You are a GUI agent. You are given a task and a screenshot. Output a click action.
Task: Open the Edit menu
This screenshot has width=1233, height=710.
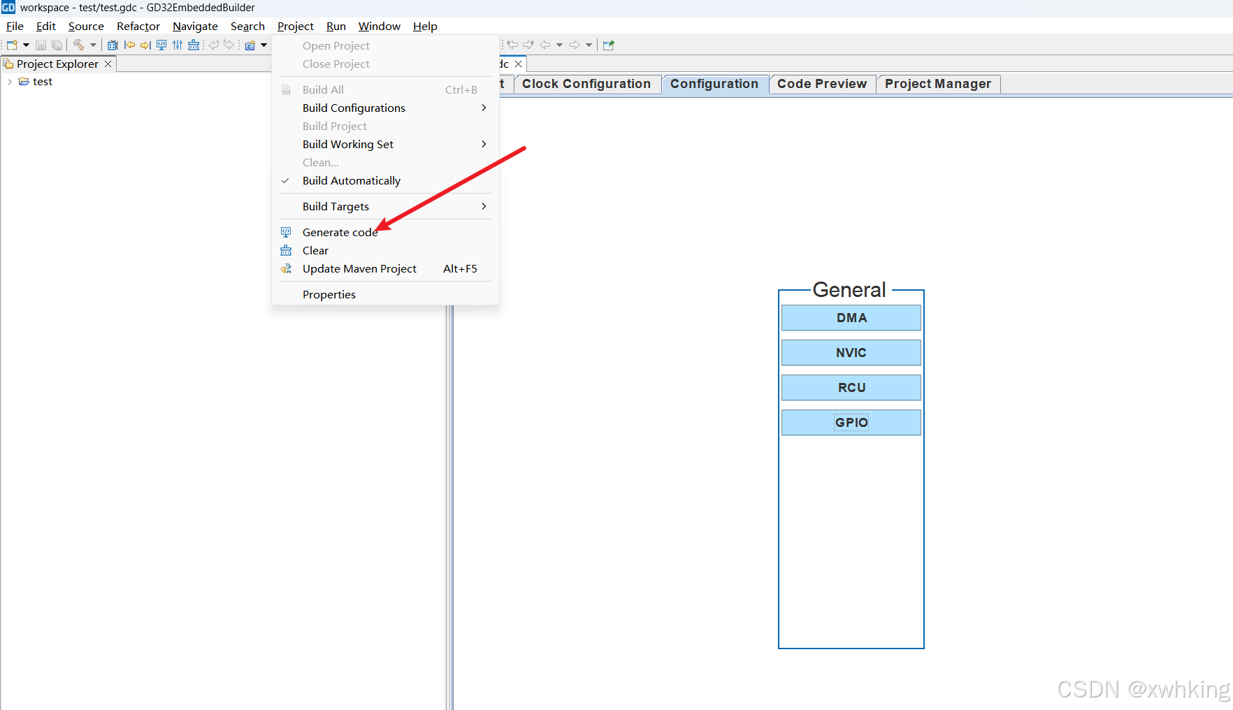[46, 27]
